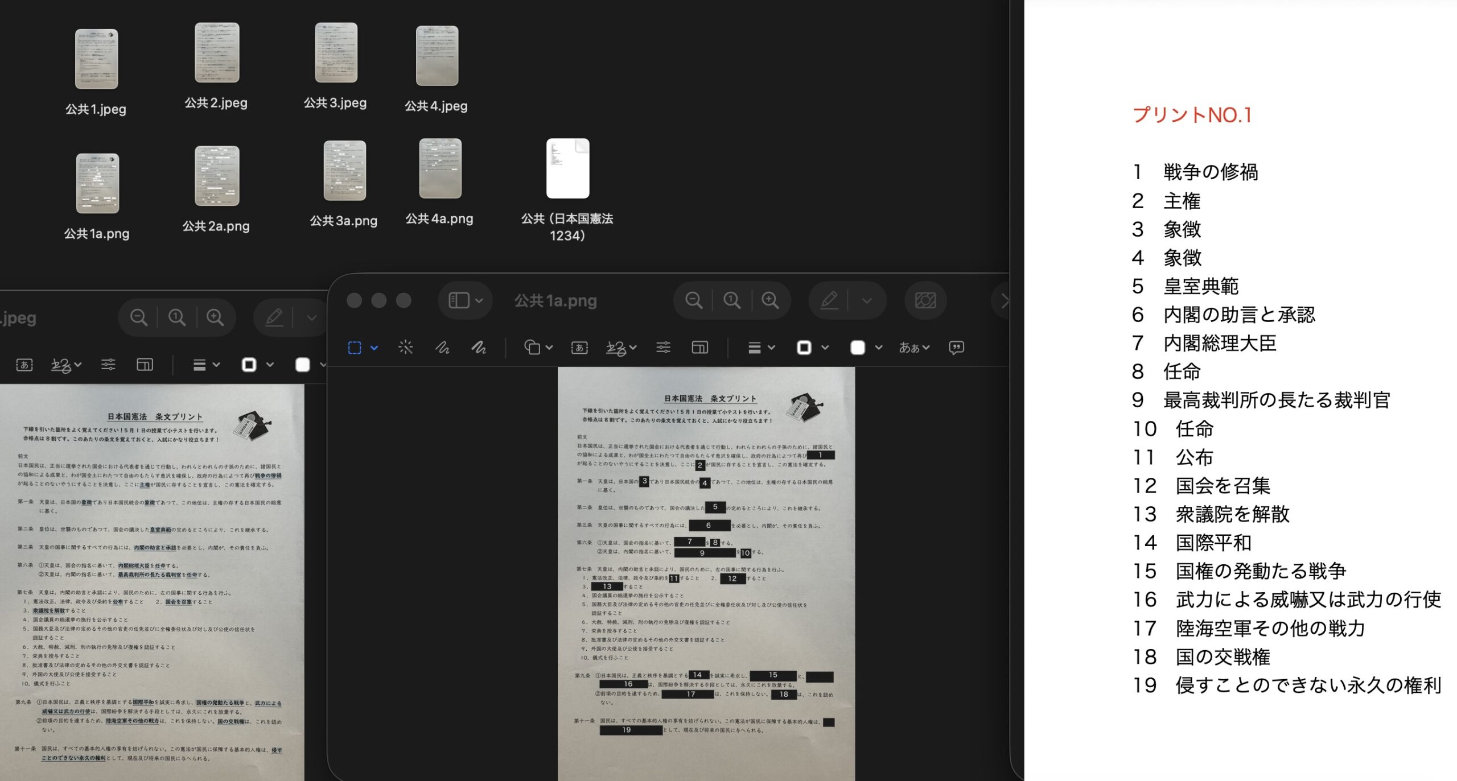Choose the Sketch tool in 公共1a.png toolbar
Viewport: 1457px width, 781px height.
click(x=442, y=347)
